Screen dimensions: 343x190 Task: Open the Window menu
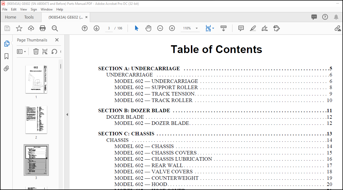47,9
